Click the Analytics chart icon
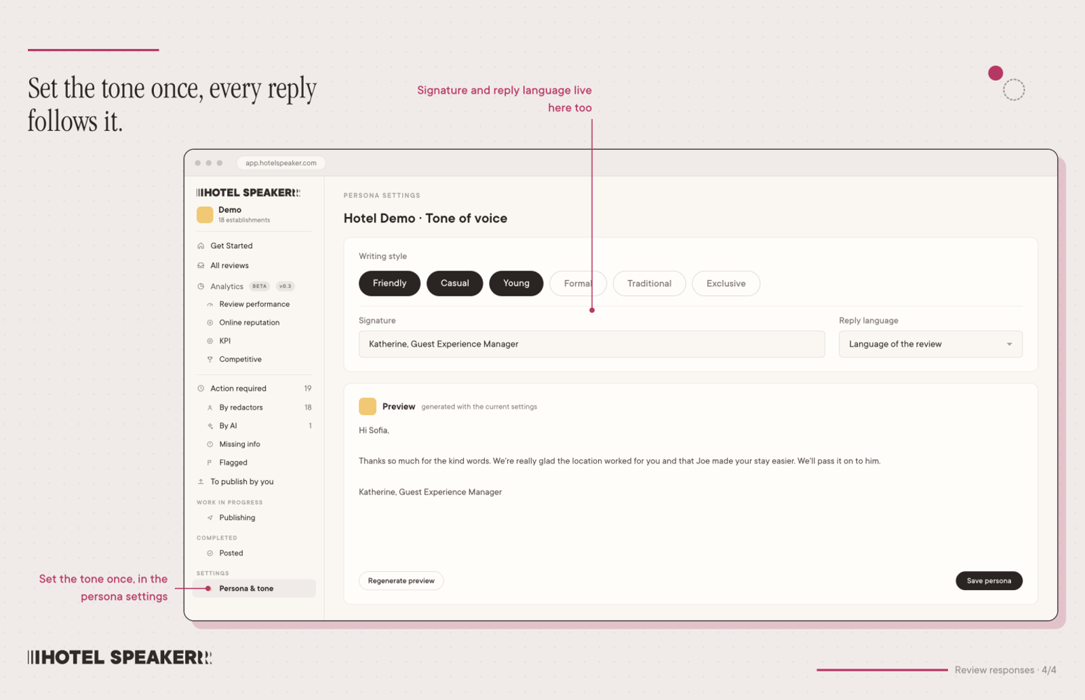The width and height of the screenshot is (1085, 700). tap(201, 286)
